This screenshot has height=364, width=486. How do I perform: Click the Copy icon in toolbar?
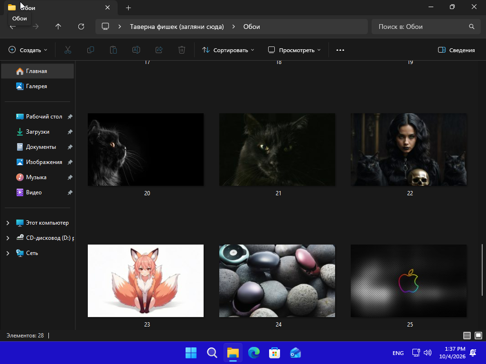pyautogui.click(x=91, y=50)
